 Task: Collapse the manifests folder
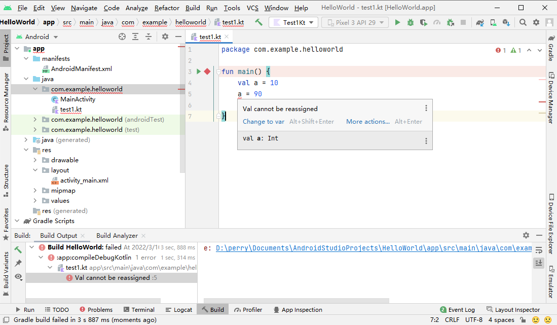[x=26, y=59]
